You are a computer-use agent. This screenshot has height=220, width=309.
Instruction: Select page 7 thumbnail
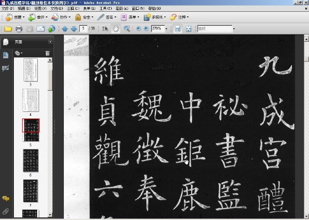[30, 191]
